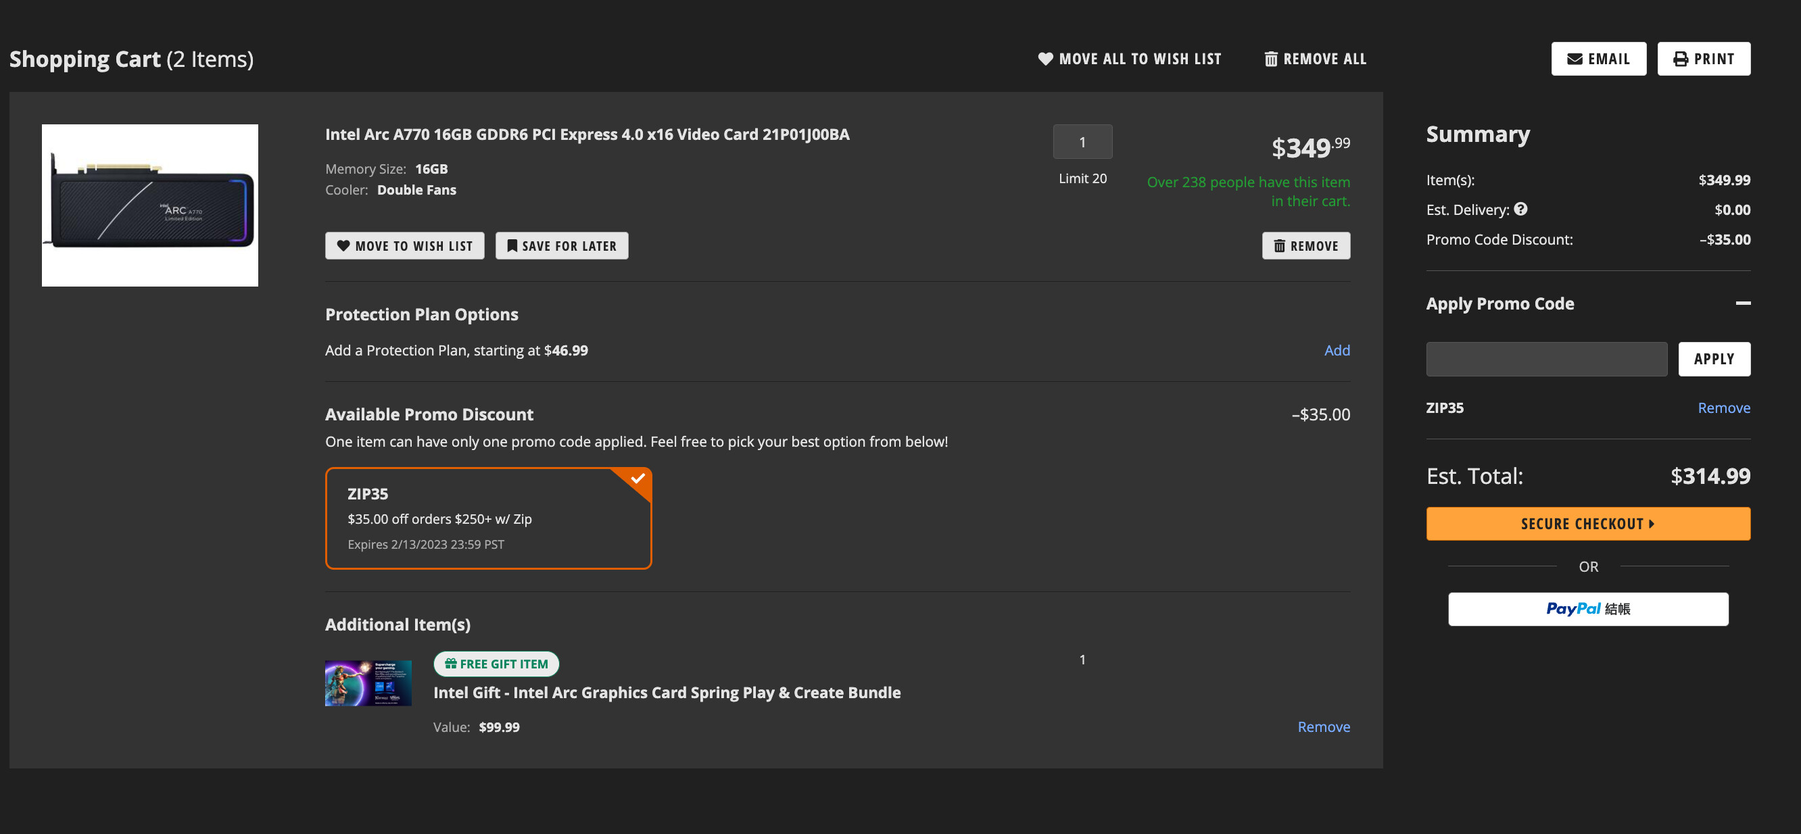This screenshot has width=1801, height=834.
Task: Click the quantity box for Arc A770
Action: tap(1082, 142)
